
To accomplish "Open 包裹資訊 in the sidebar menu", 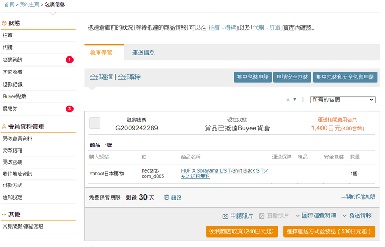I will (13, 60).
